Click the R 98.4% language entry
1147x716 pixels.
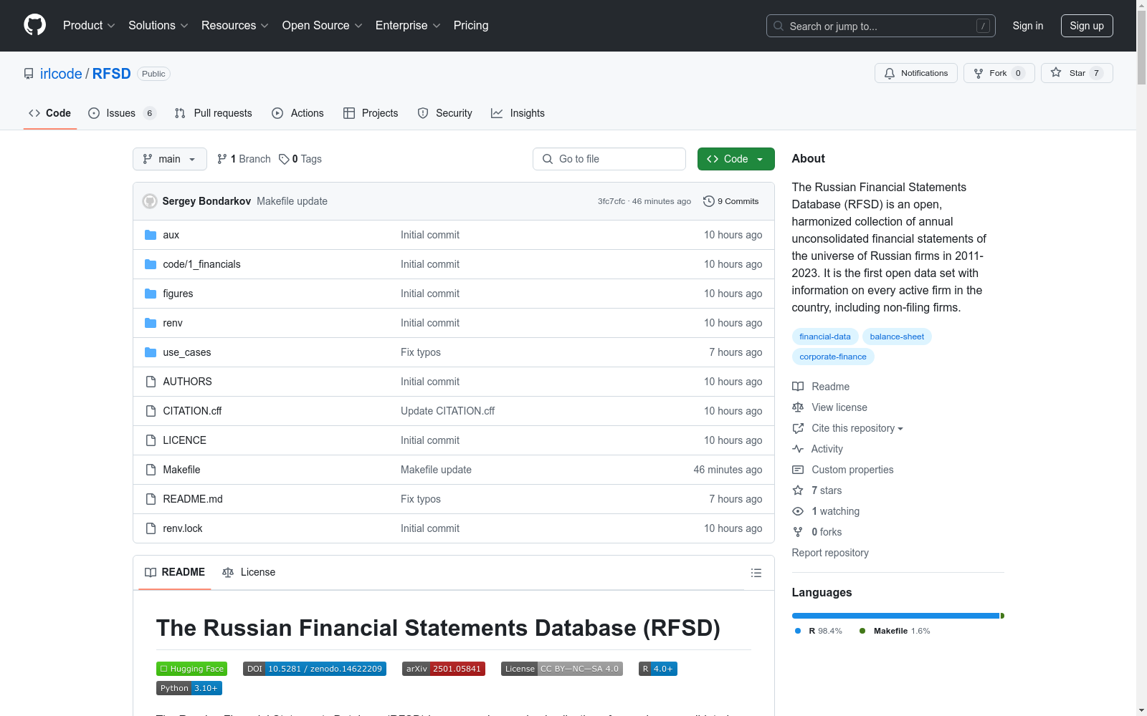click(819, 631)
